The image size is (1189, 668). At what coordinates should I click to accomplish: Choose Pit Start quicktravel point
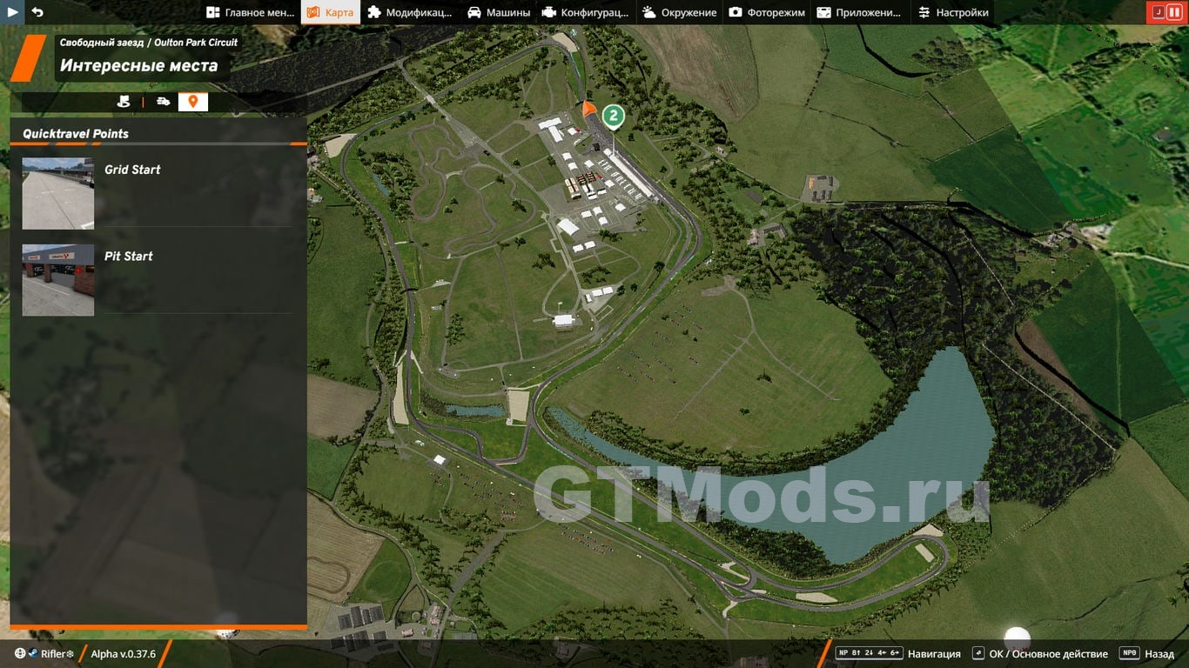[58, 279]
